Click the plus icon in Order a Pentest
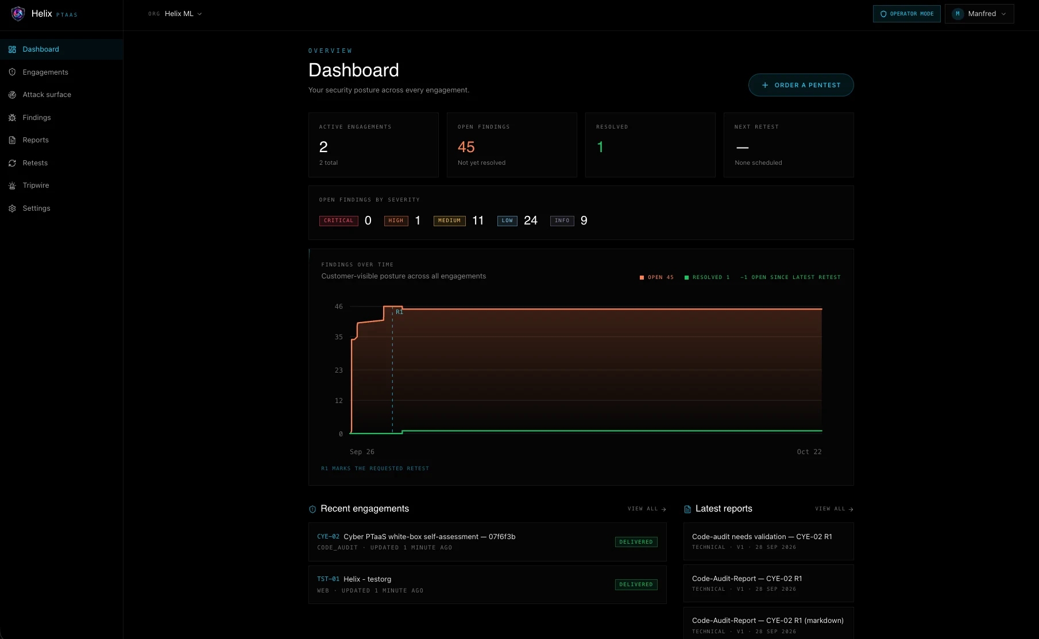This screenshot has height=639, width=1039. (765, 85)
